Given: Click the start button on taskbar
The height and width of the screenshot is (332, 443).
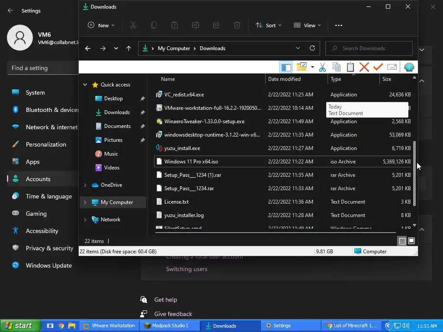Looking at the screenshot, I should 20,326.
